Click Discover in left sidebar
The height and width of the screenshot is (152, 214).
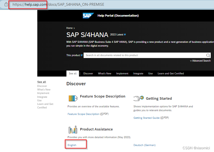(42, 86)
